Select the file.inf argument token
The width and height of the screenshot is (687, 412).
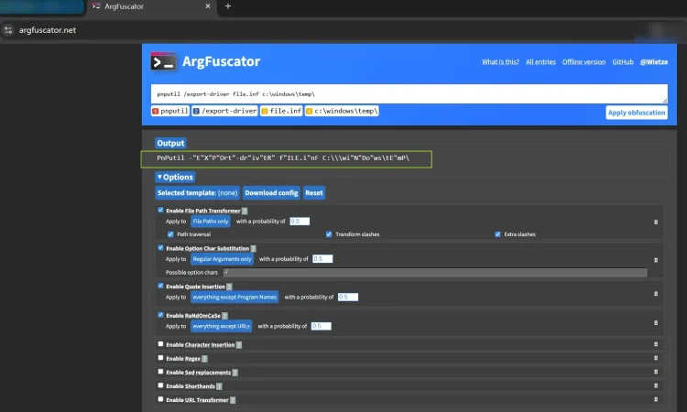coord(281,111)
